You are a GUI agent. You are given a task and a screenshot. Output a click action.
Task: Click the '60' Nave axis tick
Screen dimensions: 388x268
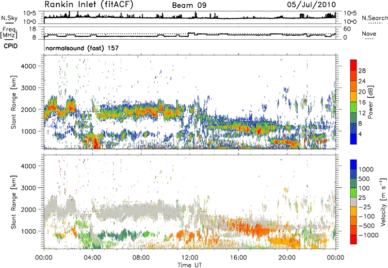pos(347,29)
